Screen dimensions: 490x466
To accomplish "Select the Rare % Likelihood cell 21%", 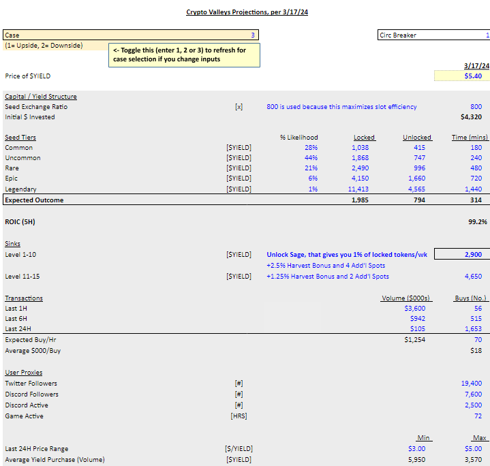I will coord(311,168).
